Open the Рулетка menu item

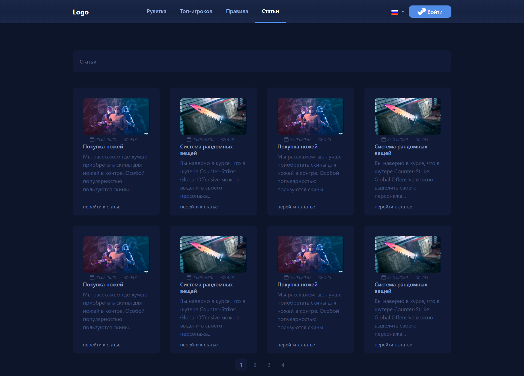click(x=156, y=11)
